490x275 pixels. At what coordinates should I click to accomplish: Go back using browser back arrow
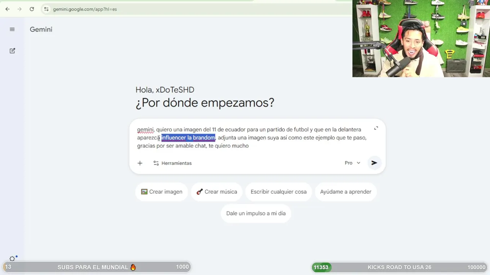coord(8,9)
